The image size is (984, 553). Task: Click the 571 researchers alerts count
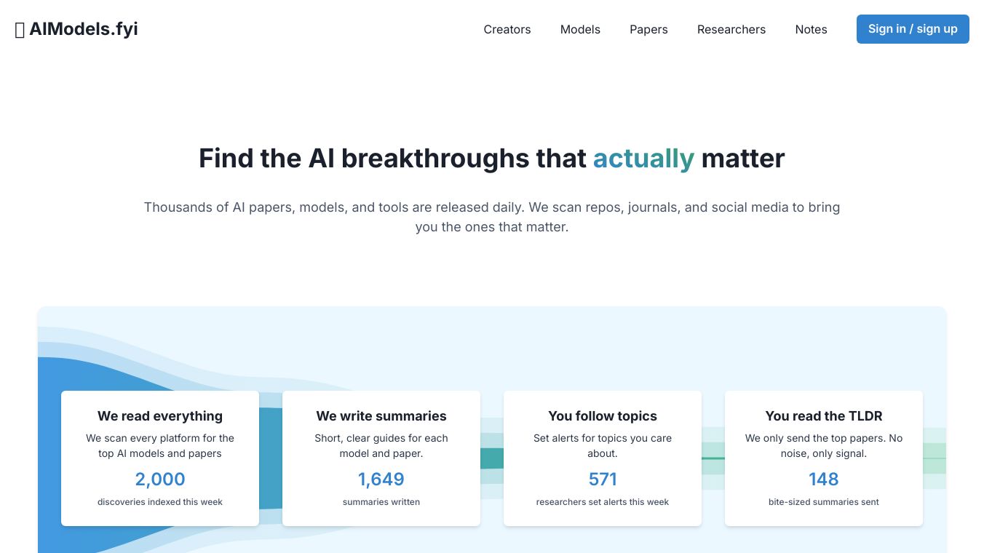coord(603,480)
